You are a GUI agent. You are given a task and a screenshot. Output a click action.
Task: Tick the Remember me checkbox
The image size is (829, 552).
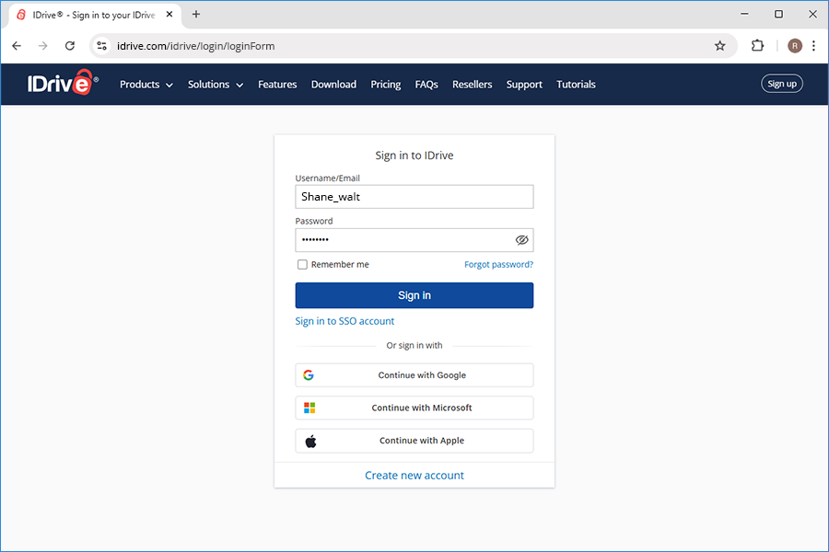[302, 264]
